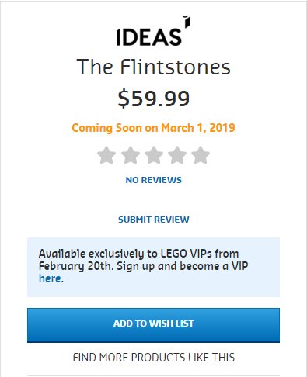307x377 pixels.
Task: Click the light blue VIP availability notice box
Action: click(x=153, y=267)
